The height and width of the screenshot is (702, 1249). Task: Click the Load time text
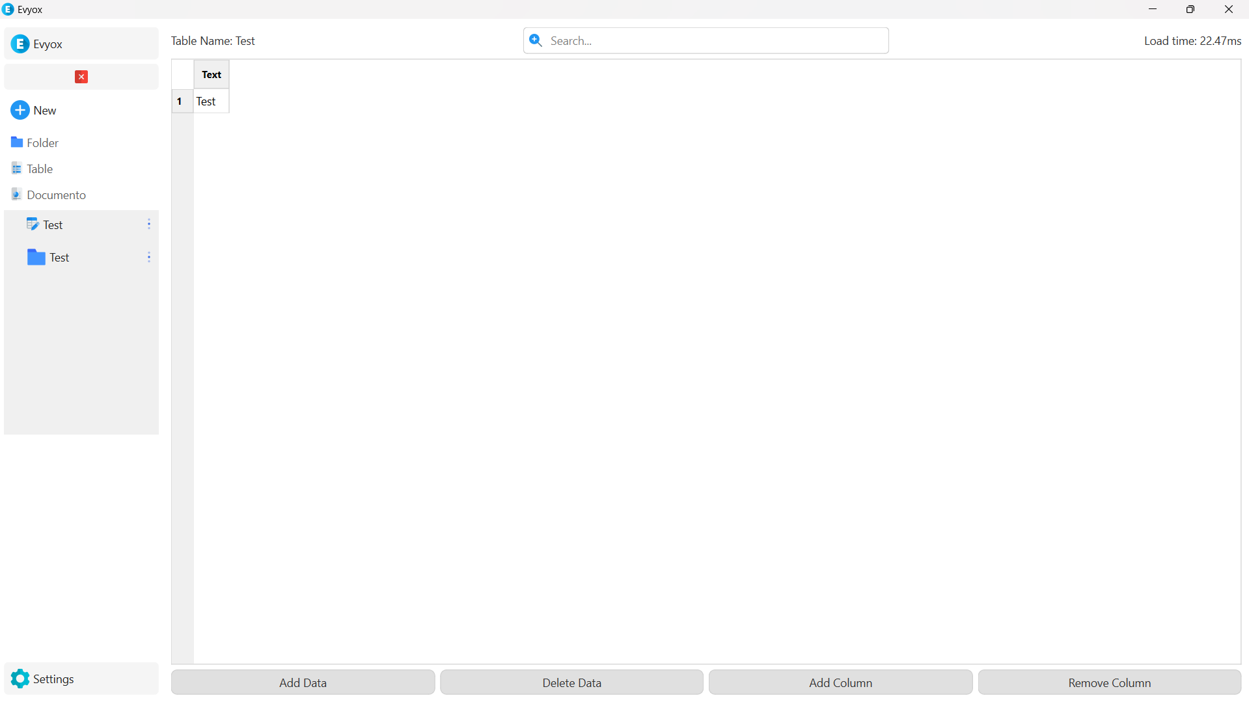coord(1192,40)
